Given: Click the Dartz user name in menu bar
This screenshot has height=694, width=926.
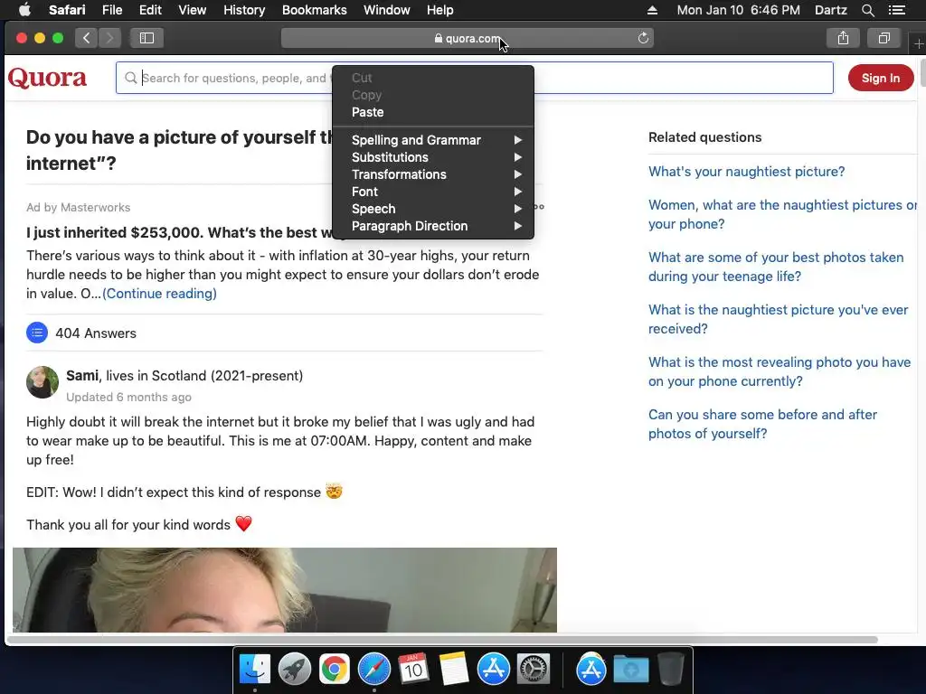Looking at the screenshot, I should coord(830,10).
